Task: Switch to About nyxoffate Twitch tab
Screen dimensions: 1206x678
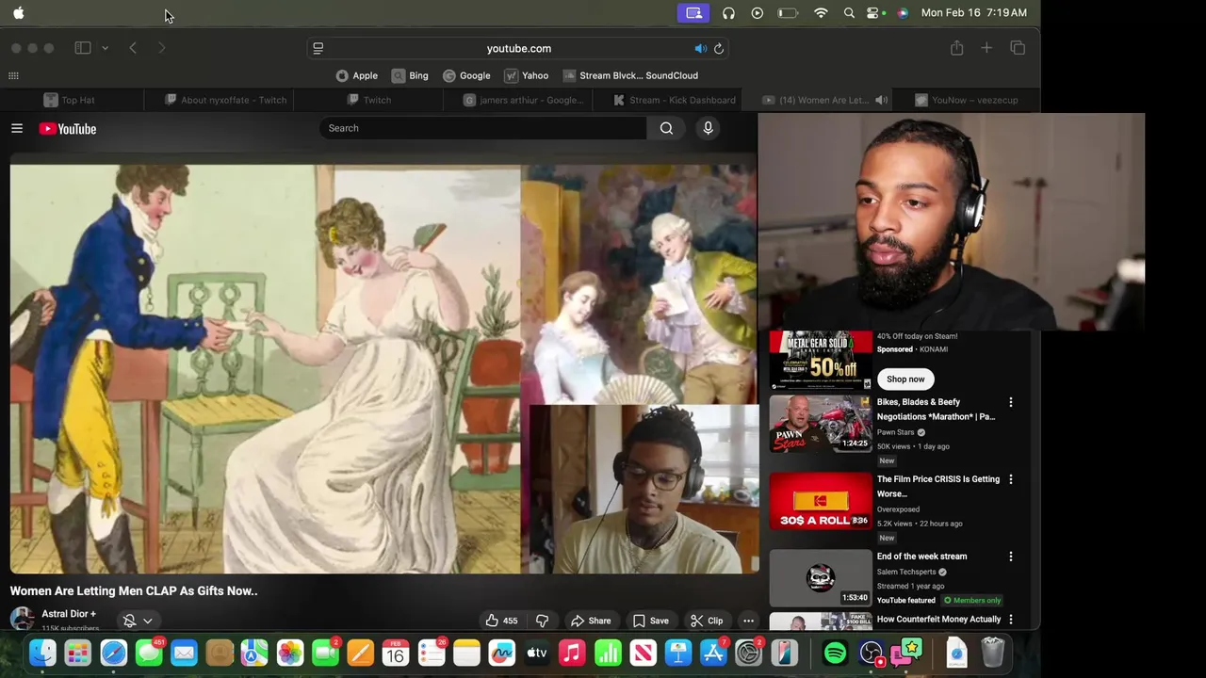Action: coord(226,100)
